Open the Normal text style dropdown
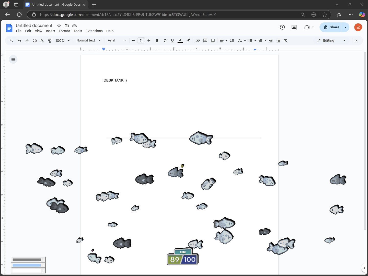The image size is (368, 276). (x=88, y=40)
